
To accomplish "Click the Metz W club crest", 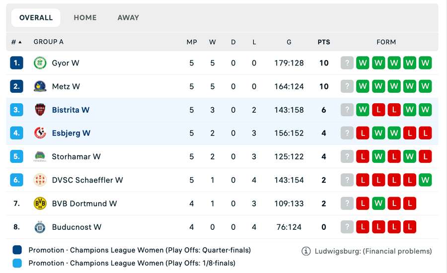I will click(x=40, y=86).
